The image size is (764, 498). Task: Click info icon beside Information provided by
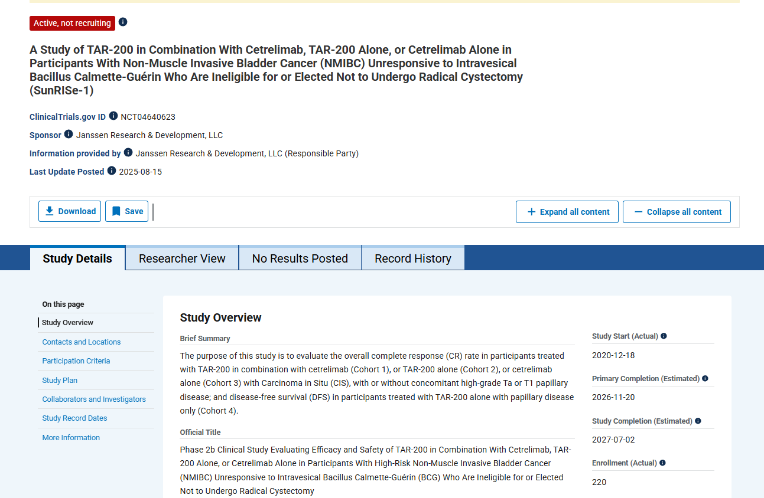pyautogui.click(x=128, y=152)
